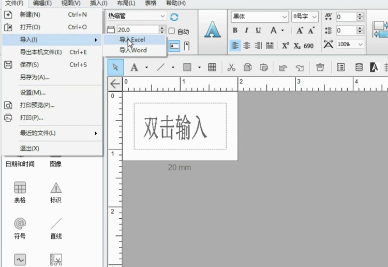Image resolution: width=388 pixels, height=267 pixels.
Task: Increase character spacing stepper value
Action: tap(360, 15)
